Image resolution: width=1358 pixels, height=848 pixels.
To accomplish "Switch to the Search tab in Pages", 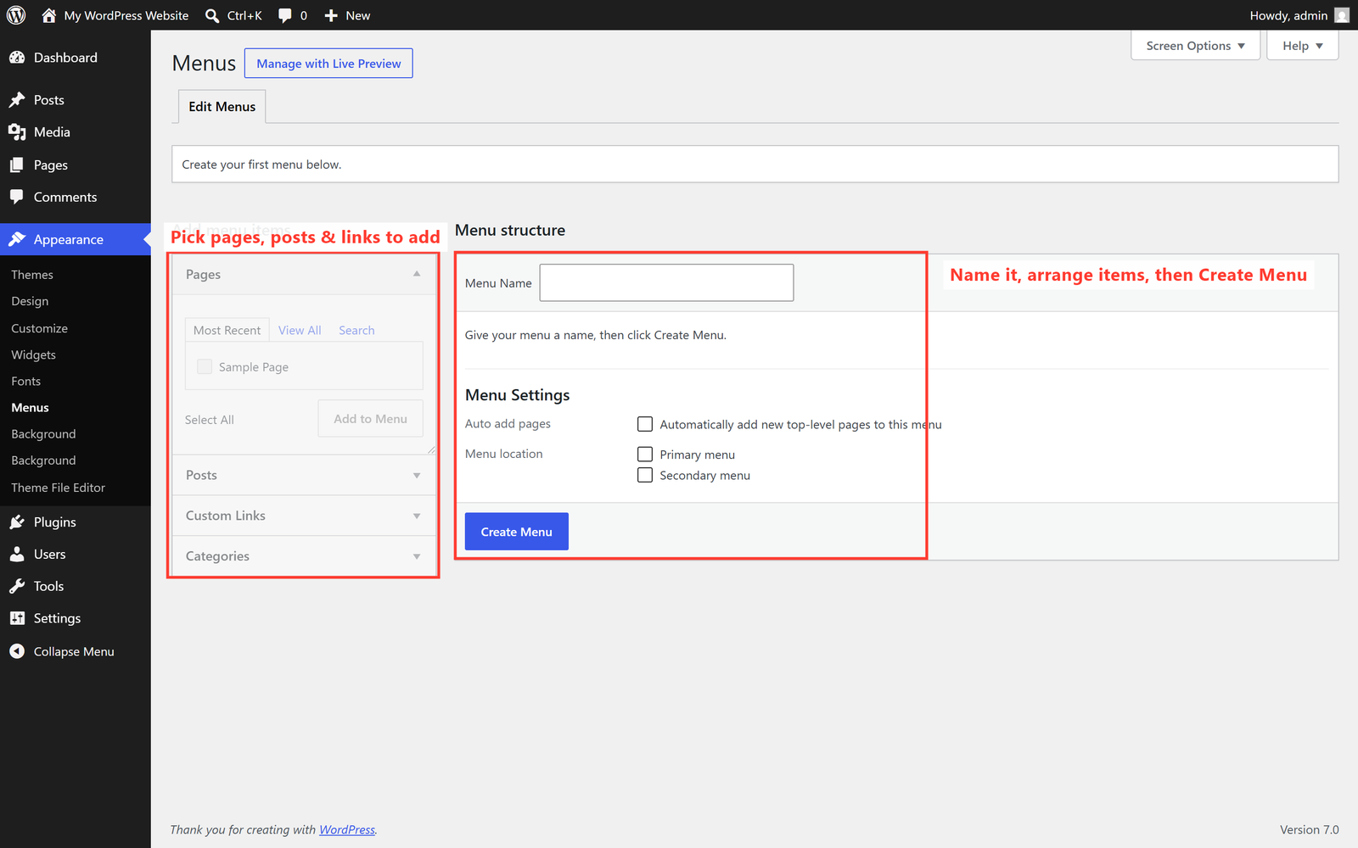I will pos(356,330).
